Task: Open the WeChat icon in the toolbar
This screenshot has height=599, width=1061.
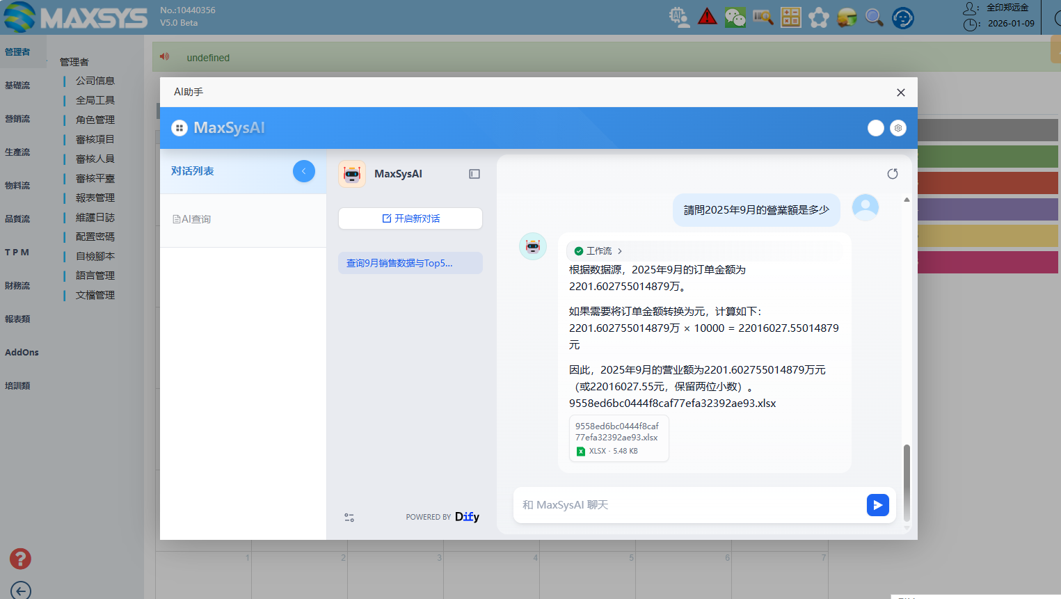Action: point(735,17)
